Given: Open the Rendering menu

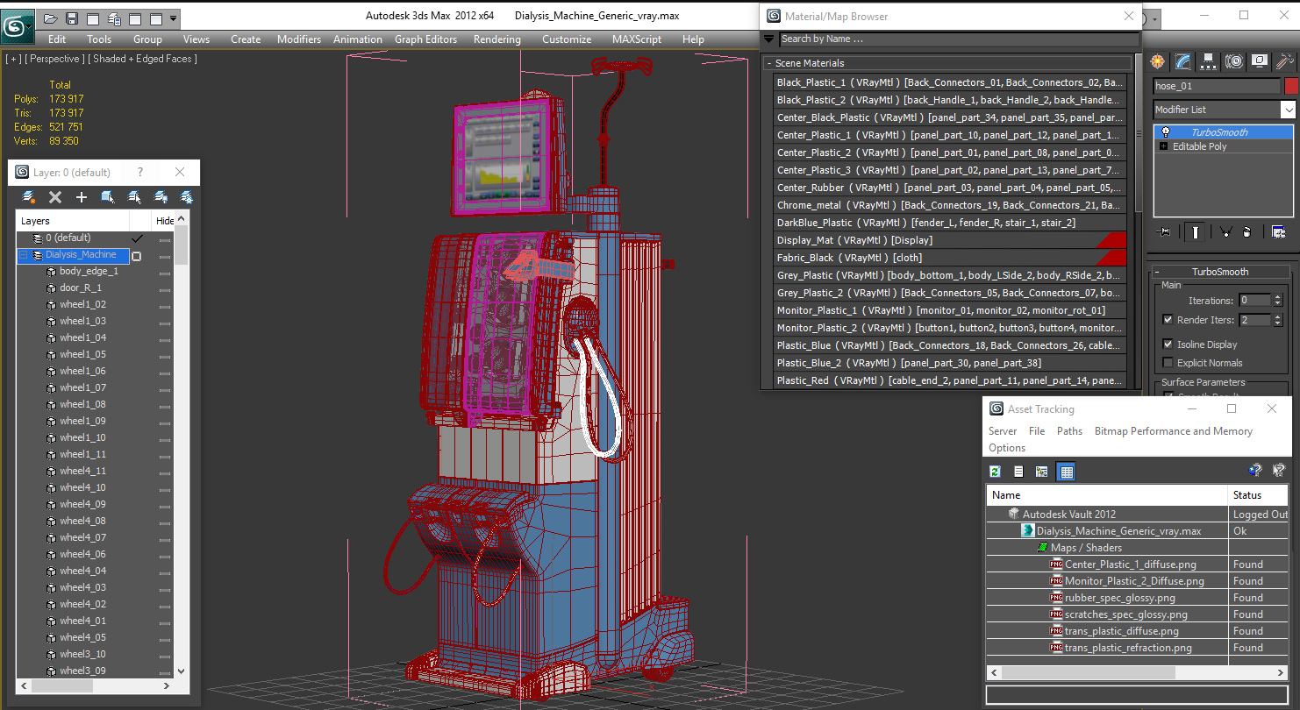Looking at the screenshot, I should point(496,39).
